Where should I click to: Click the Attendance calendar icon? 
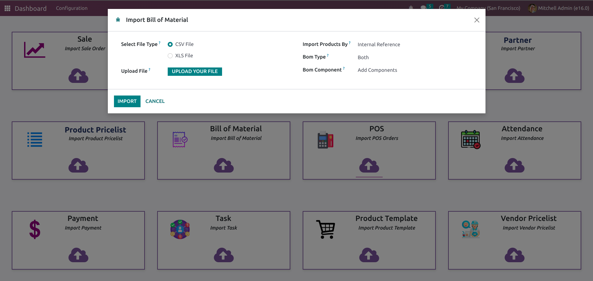click(x=470, y=140)
